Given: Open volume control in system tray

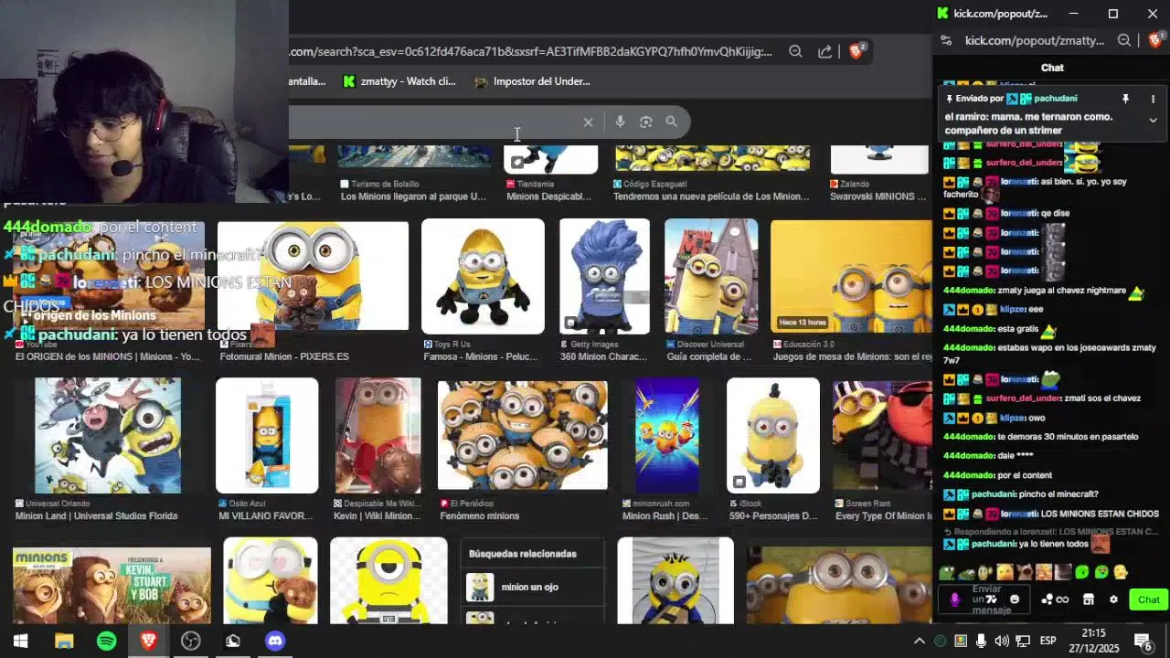Looking at the screenshot, I should point(1002,641).
